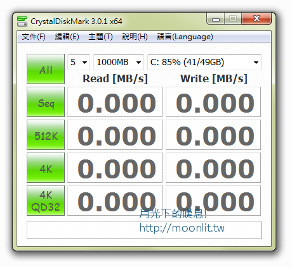This screenshot has height=267, width=292.
Task: Select the 4K QD32 write result value
Action: pyautogui.click(x=213, y=201)
